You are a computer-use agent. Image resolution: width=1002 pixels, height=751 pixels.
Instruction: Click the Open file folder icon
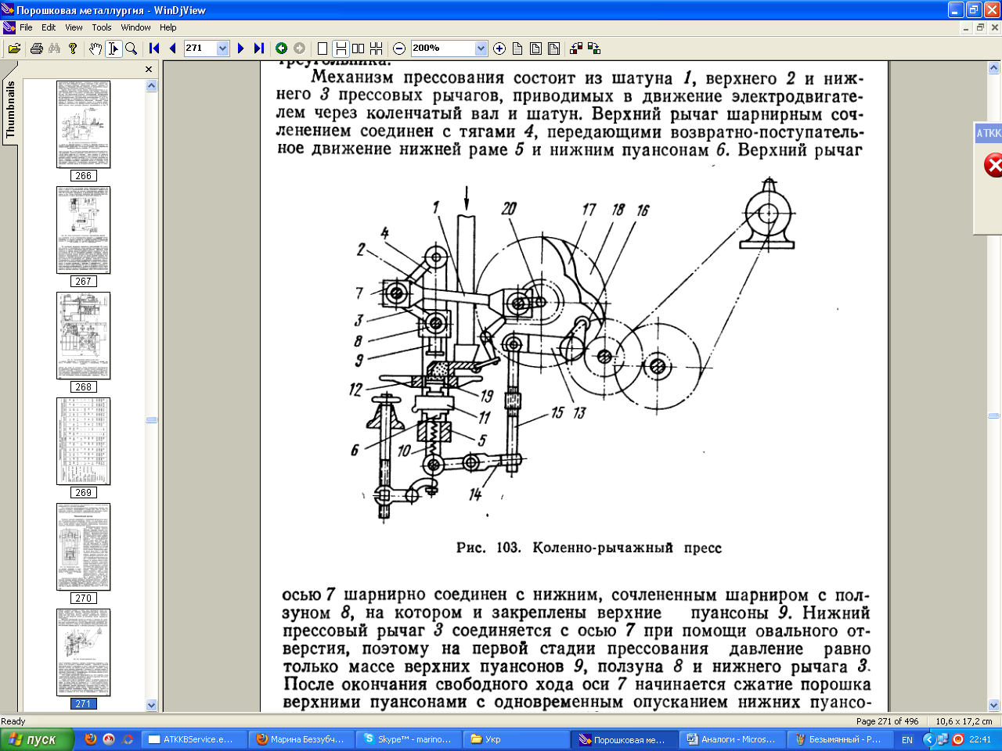(x=13, y=49)
